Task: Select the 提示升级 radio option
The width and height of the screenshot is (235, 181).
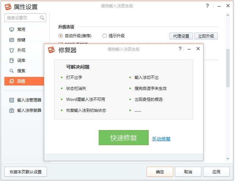Action: (x=104, y=36)
